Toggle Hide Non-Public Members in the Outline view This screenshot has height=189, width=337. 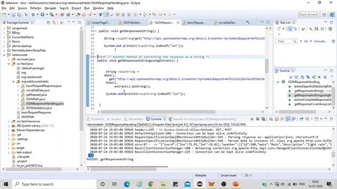319,77
